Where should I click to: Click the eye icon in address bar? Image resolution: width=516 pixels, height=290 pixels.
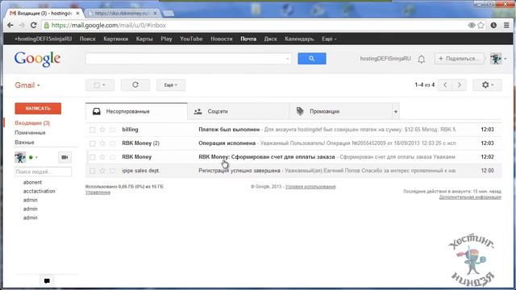click(471, 25)
